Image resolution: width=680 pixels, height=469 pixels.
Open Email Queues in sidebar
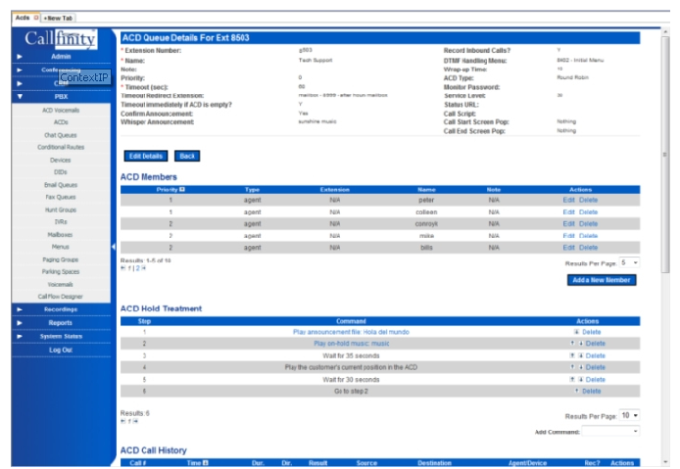(x=61, y=185)
